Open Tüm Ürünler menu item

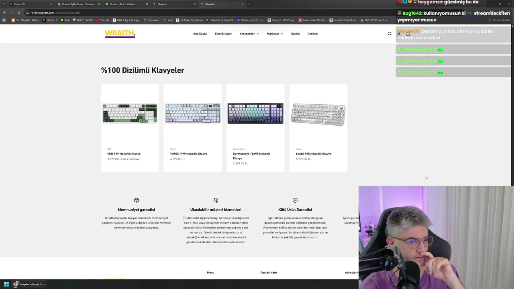tap(223, 34)
